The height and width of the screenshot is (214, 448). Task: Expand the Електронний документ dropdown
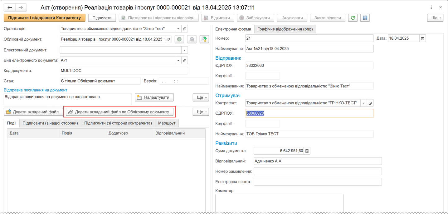click(185, 50)
